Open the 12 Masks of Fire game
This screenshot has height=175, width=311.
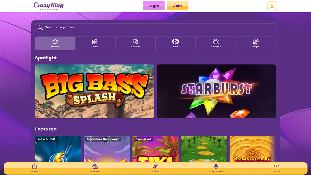point(253,149)
